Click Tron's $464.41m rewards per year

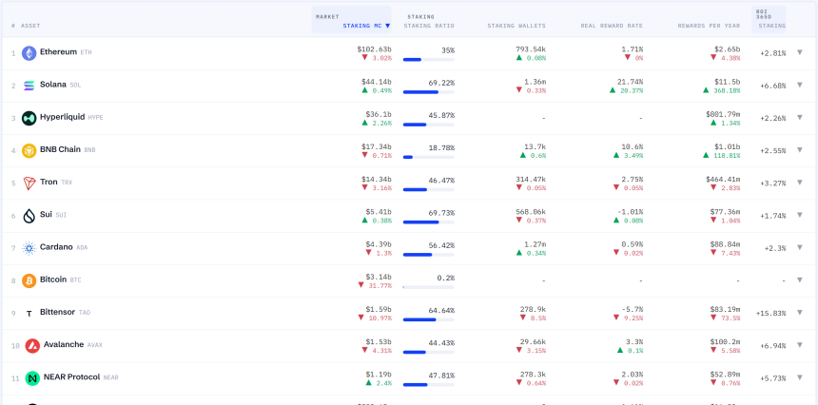pyautogui.click(x=725, y=180)
